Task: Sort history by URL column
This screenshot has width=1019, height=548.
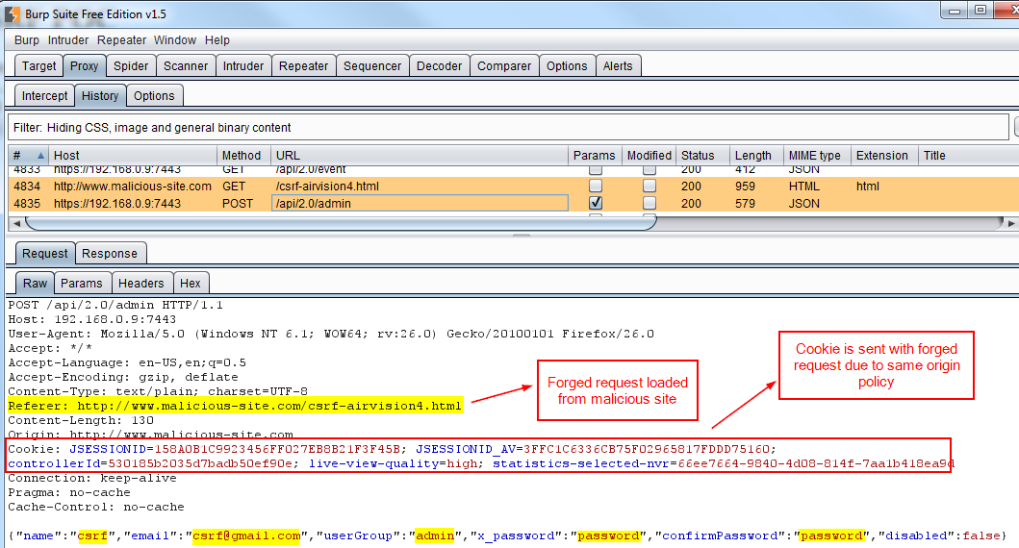Action: point(420,155)
